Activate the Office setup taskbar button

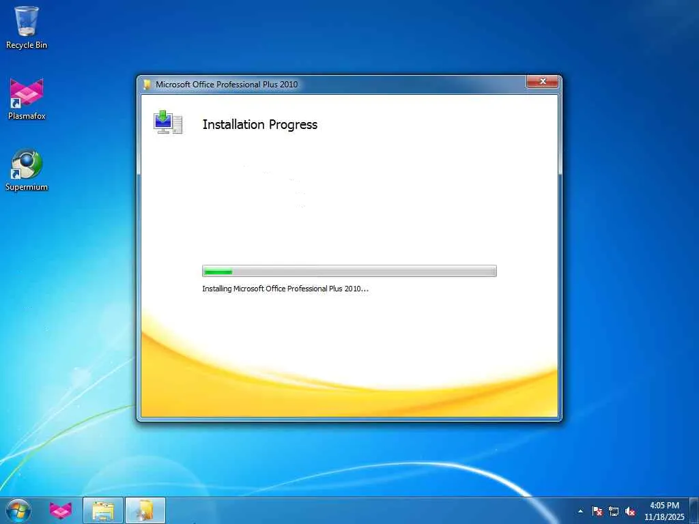click(x=145, y=510)
